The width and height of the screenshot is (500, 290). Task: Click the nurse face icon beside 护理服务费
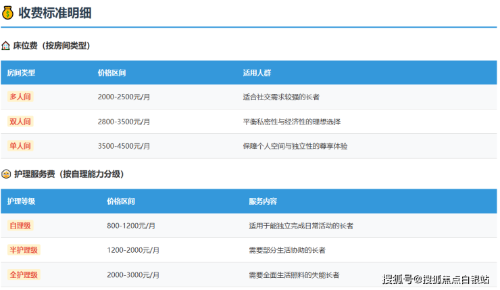coord(6,174)
